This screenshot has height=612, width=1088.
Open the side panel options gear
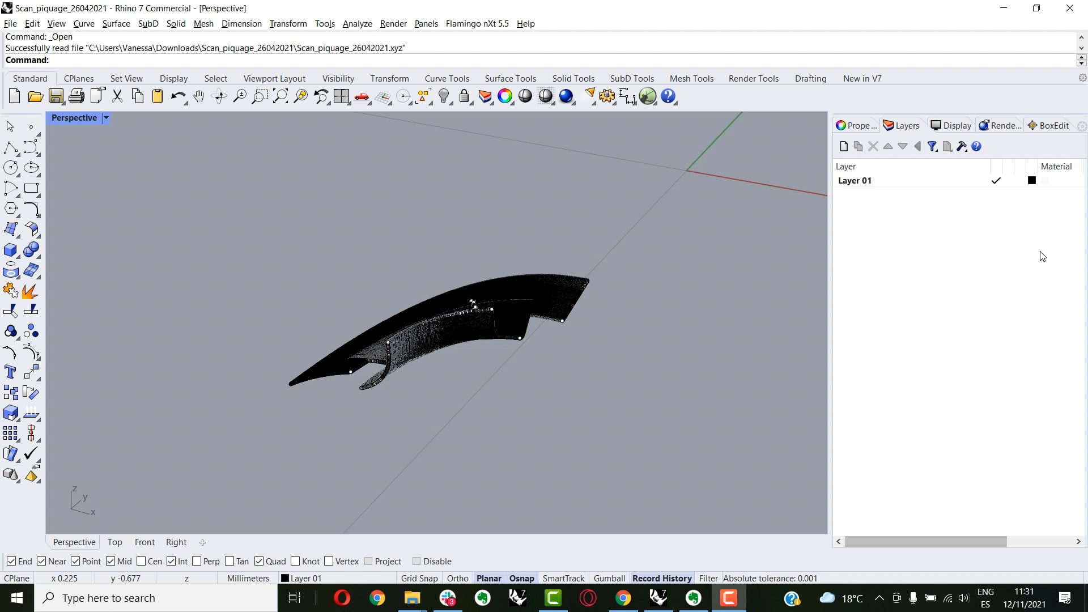1082,126
